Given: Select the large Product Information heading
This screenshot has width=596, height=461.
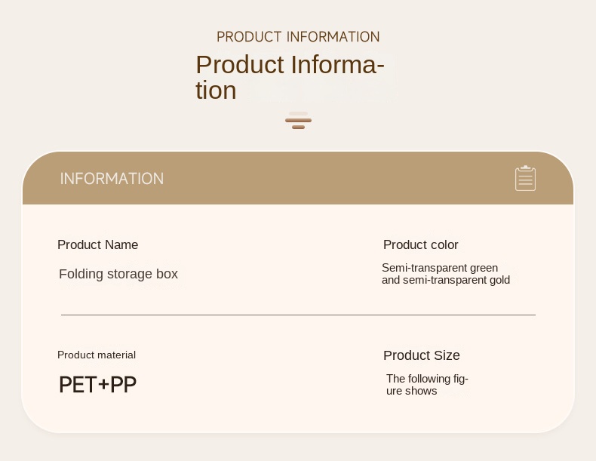Looking at the screenshot, I should [x=290, y=77].
